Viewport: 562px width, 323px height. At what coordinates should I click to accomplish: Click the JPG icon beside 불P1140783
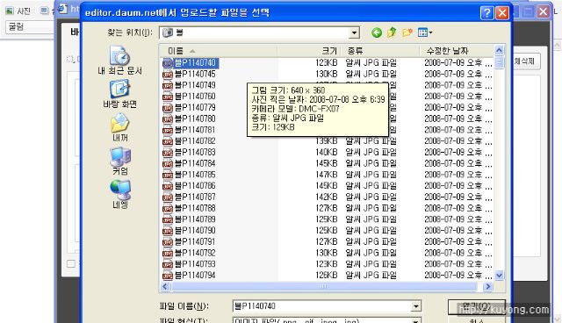pos(168,153)
